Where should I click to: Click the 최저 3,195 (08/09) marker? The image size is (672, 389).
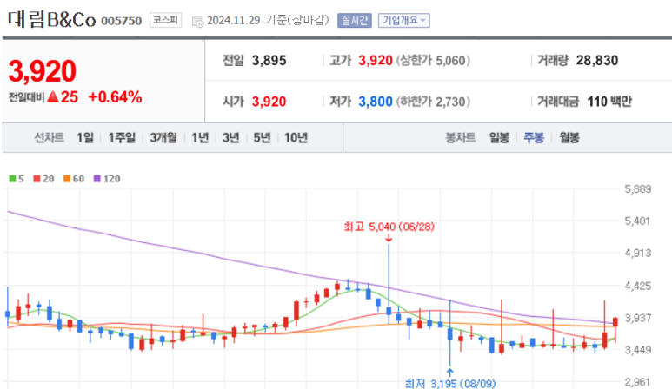[x=450, y=383]
